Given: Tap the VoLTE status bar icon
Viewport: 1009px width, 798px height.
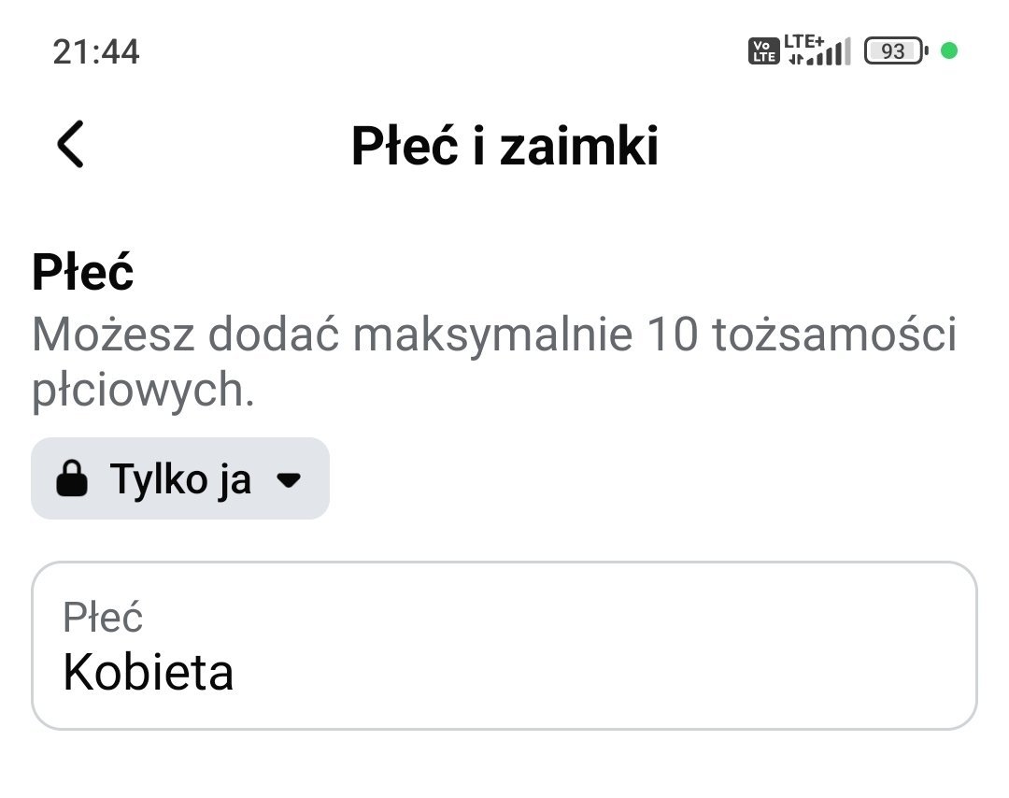Looking at the screenshot, I should [x=763, y=51].
